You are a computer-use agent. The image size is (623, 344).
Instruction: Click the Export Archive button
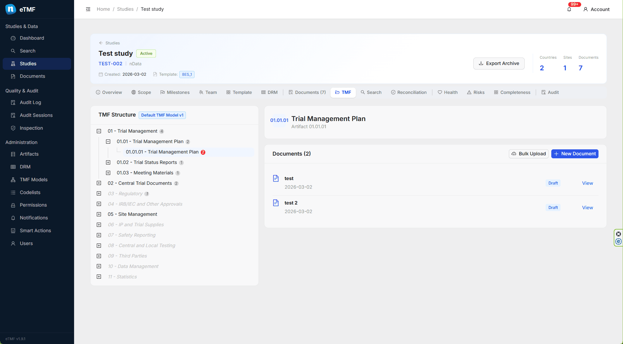499,63
